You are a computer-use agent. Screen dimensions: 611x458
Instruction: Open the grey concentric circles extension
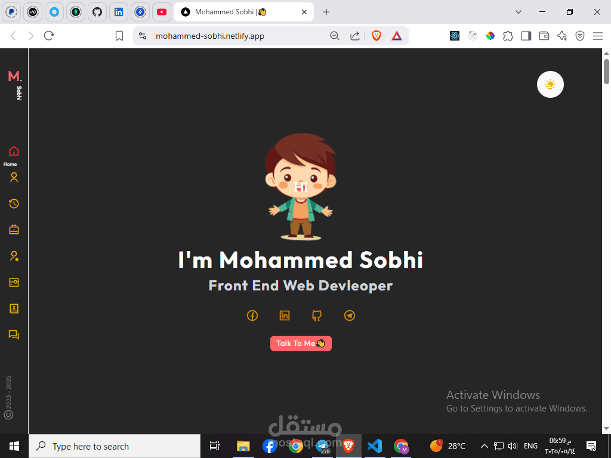coord(473,36)
